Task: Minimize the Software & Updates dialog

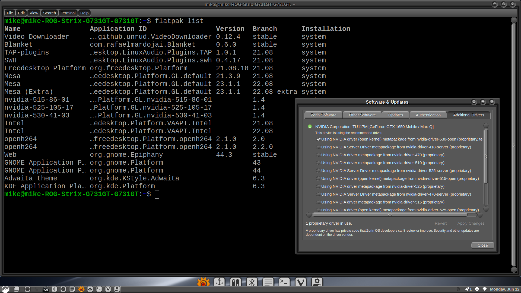Action: click(x=474, y=102)
